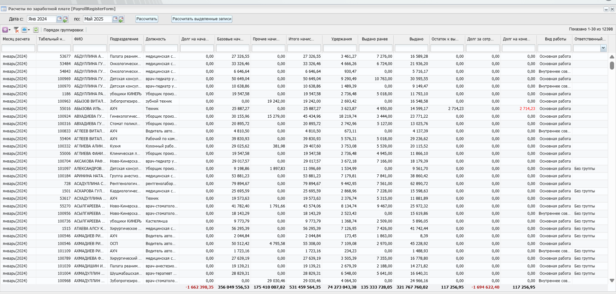This screenshot has width=616, height=294.
Task: Sort by the Выдано ранее column header
Action: pos(375,39)
